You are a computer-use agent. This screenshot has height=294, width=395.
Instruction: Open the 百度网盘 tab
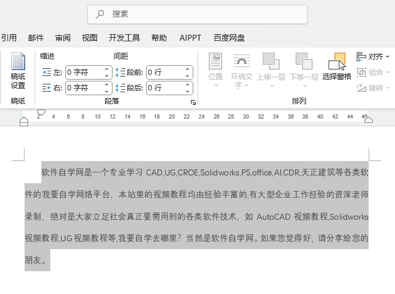pos(229,38)
